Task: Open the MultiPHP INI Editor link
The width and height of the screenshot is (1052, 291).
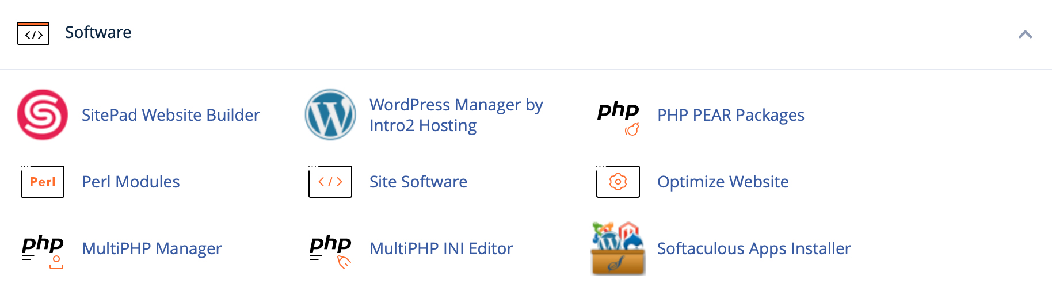Action: click(441, 248)
